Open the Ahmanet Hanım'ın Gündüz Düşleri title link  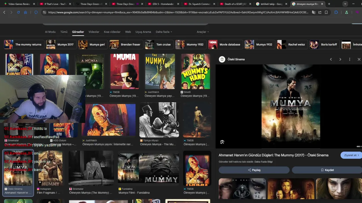point(273,155)
